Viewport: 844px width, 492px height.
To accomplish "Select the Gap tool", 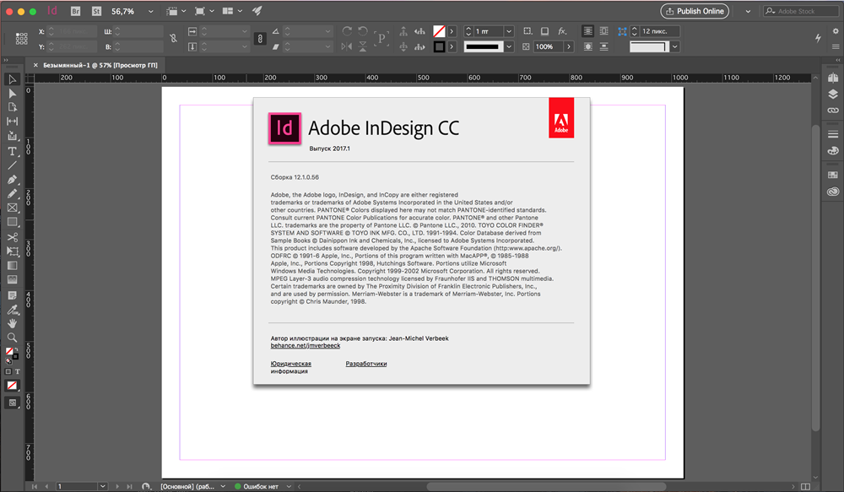I will [12, 122].
